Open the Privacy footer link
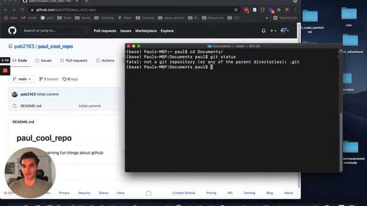The height and width of the screenshot is (206, 367). tap(64, 193)
